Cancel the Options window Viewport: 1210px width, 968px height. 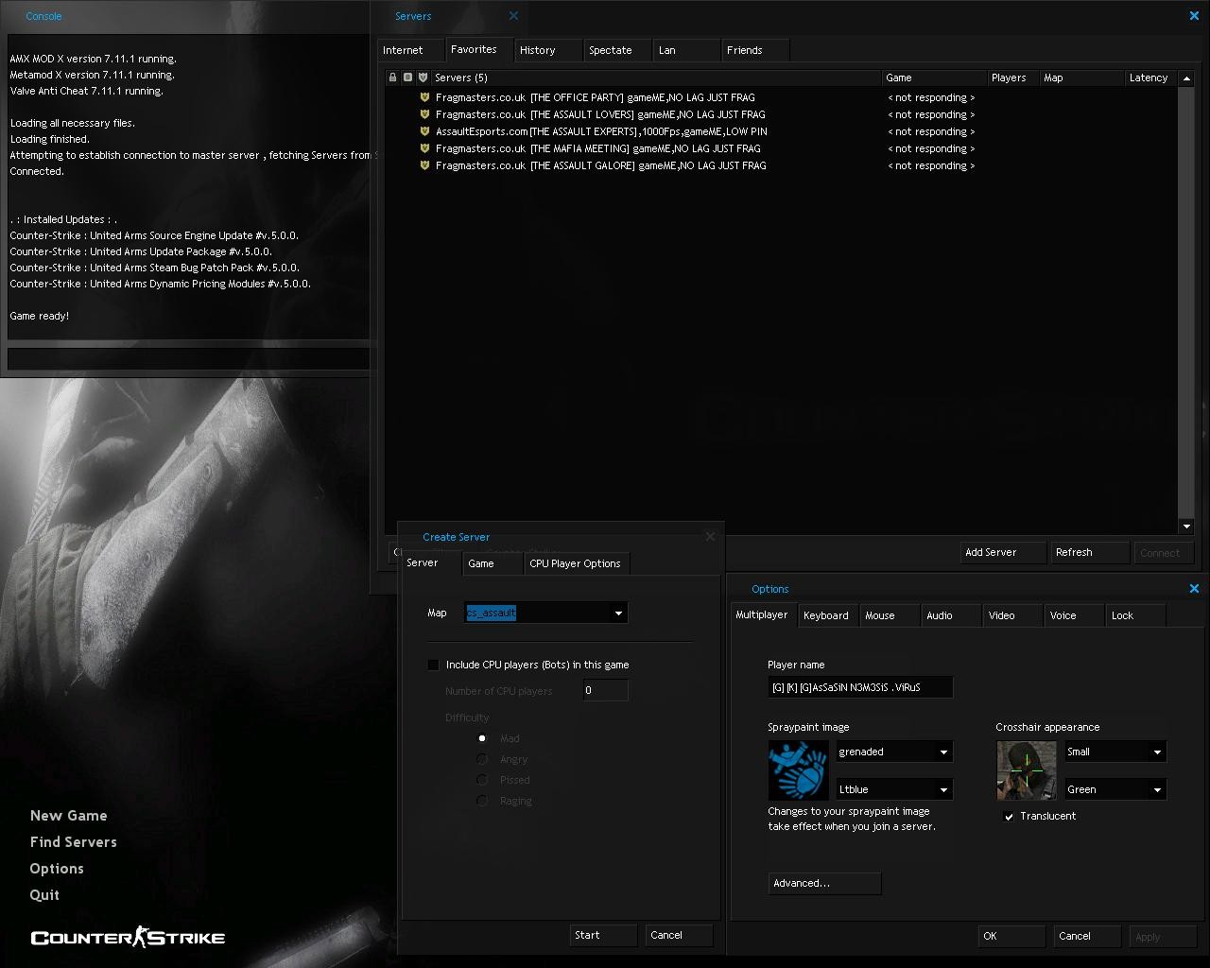(1087, 936)
